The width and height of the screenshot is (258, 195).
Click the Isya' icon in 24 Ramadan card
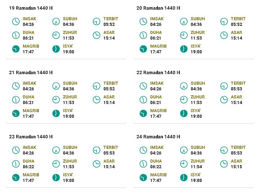click(x=184, y=178)
